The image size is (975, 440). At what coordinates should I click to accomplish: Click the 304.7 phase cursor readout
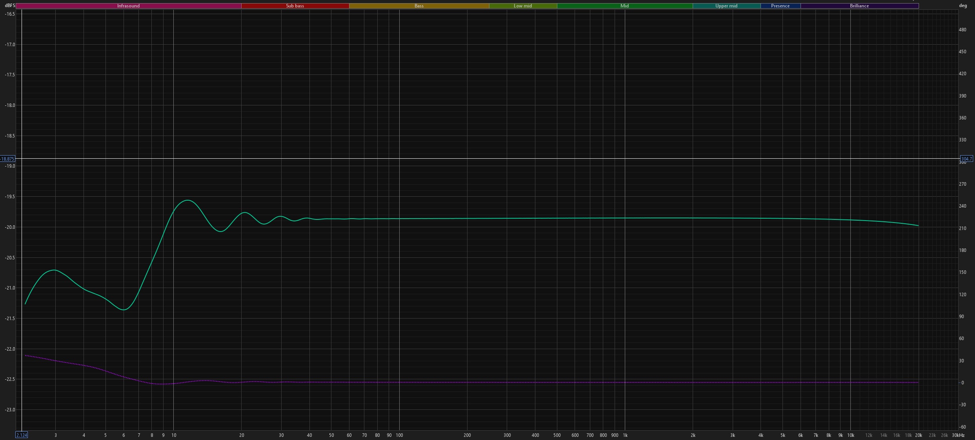[966, 159]
